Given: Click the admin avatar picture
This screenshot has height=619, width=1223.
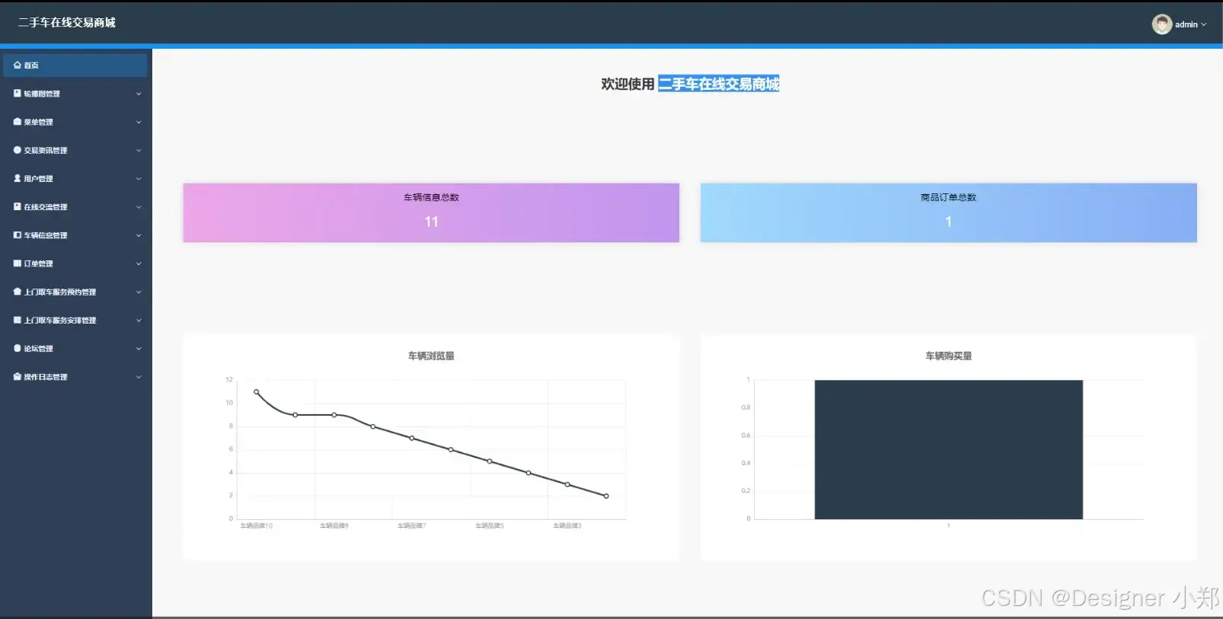Looking at the screenshot, I should (1161, 24).
